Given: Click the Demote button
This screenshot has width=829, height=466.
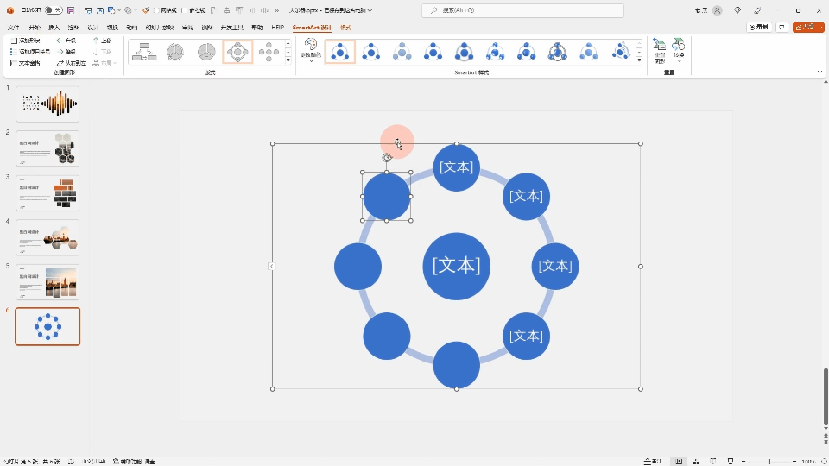Looking at the screenshot, I should 66,52.
